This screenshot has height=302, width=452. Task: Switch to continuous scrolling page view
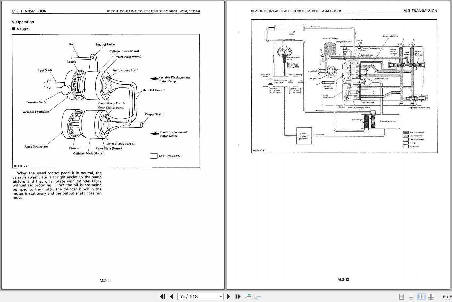click(x=411, y=297)
